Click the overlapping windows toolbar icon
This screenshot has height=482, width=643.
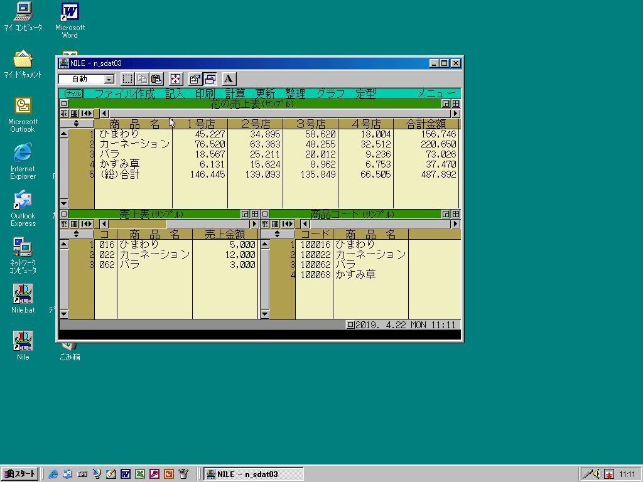pos(210,79)
